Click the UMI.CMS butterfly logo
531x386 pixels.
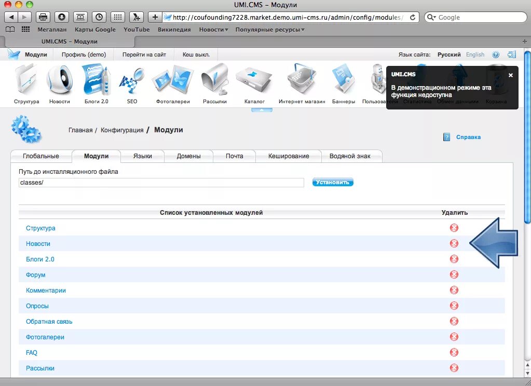coord(13,54)
